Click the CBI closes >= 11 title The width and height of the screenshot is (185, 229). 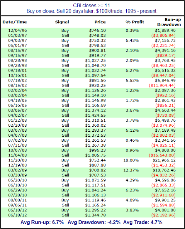tap(92, 6)
